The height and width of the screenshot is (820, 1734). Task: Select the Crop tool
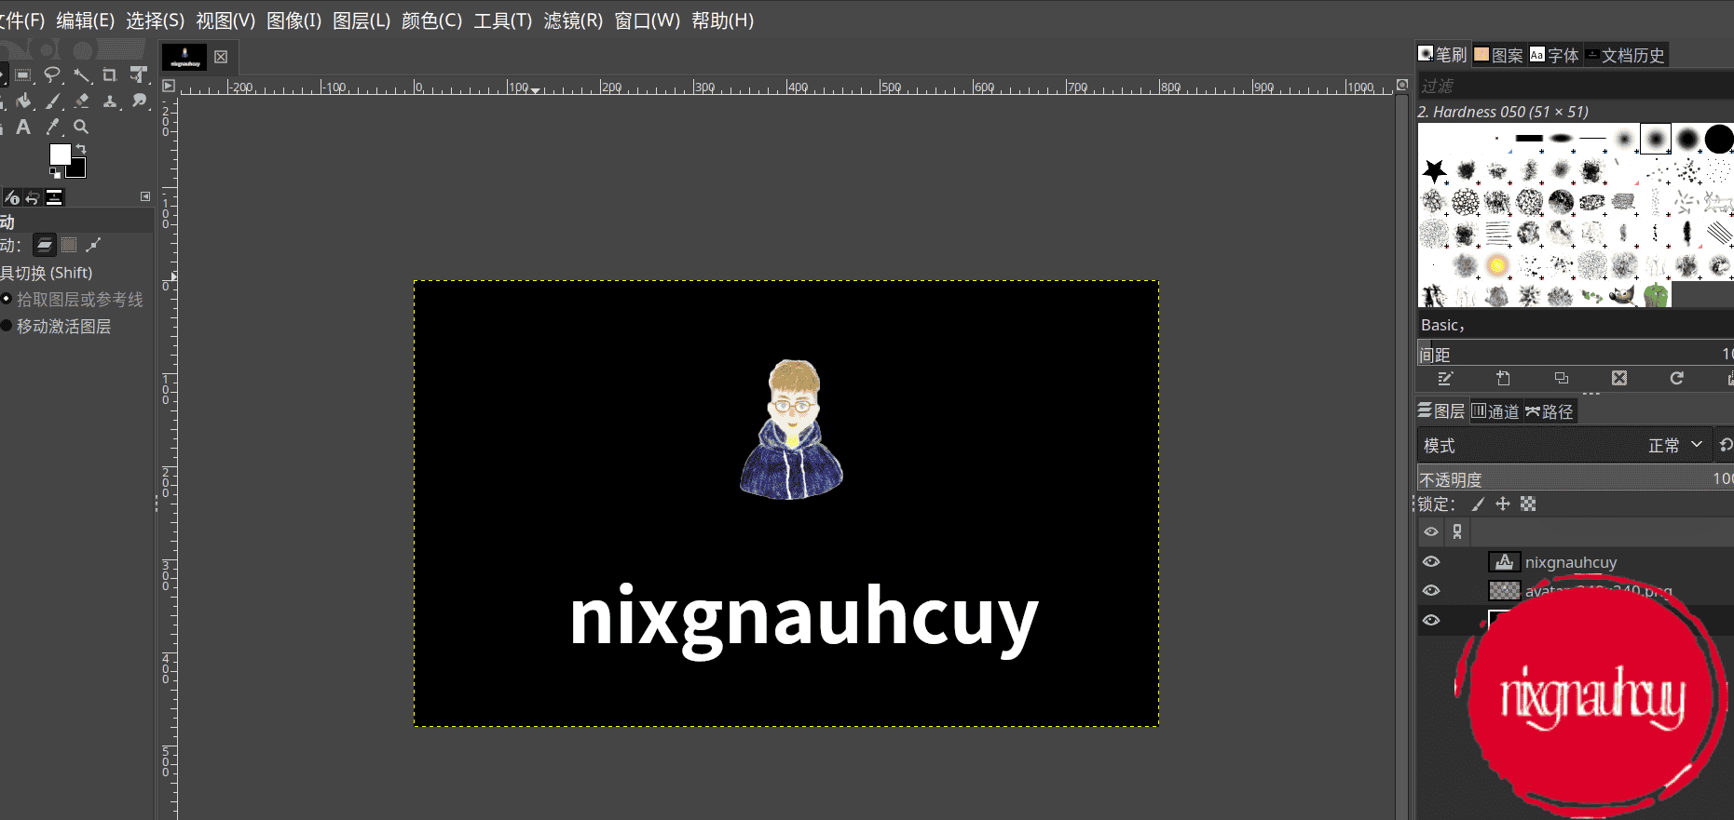(110, 74)
